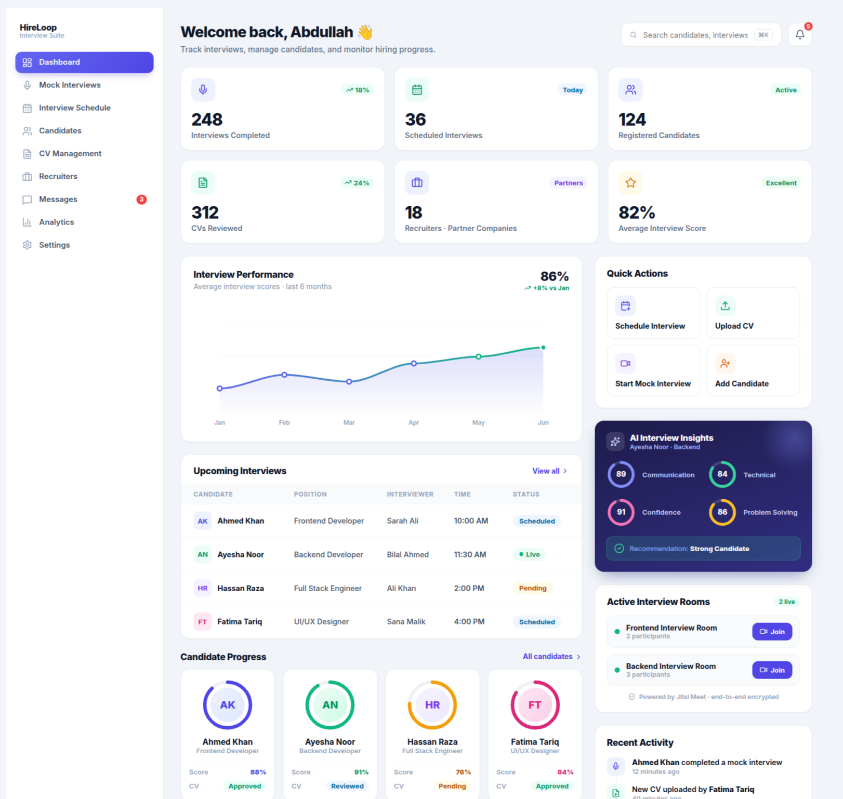Click the microphone icon beside Ahmed Khan activity

pos(616,766)
